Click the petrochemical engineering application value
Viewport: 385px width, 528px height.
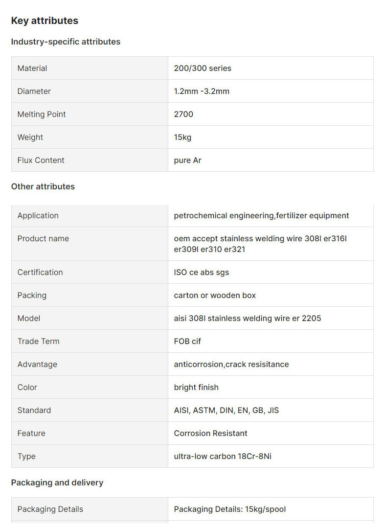[261, 215]
